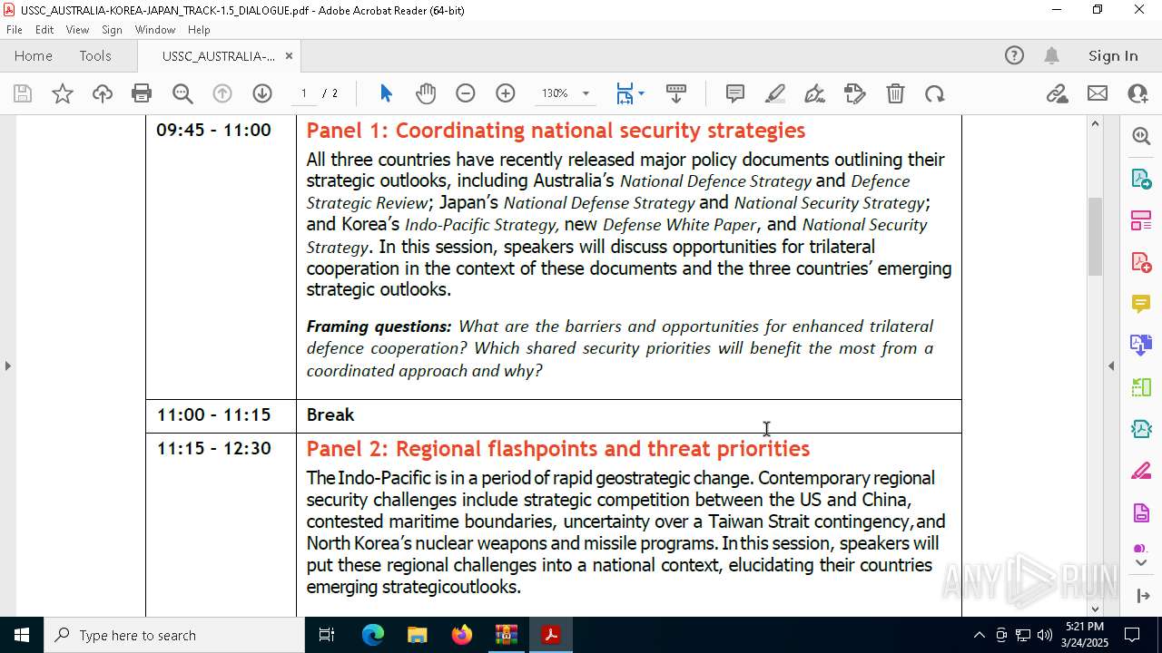Open the File menu
This screenshot has height=653, width=1162.
pos(15,30)
